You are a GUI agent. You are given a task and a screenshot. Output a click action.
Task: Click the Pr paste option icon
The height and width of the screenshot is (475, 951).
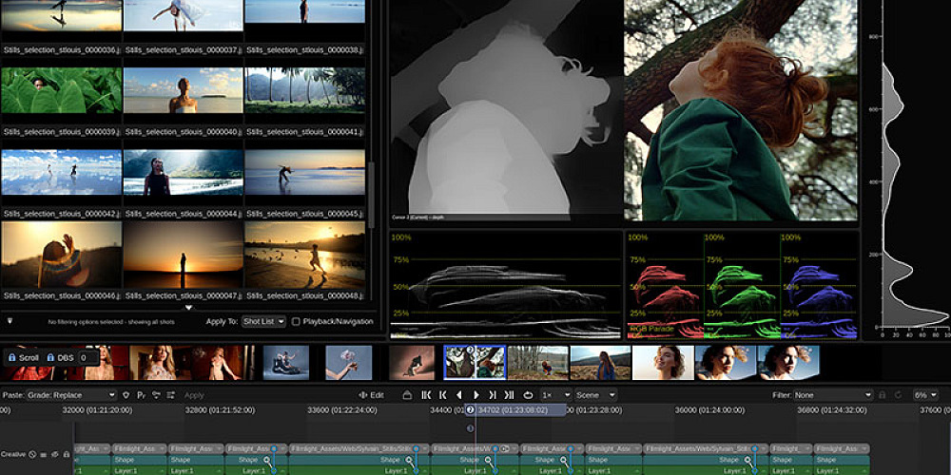(x=142, y=395)
